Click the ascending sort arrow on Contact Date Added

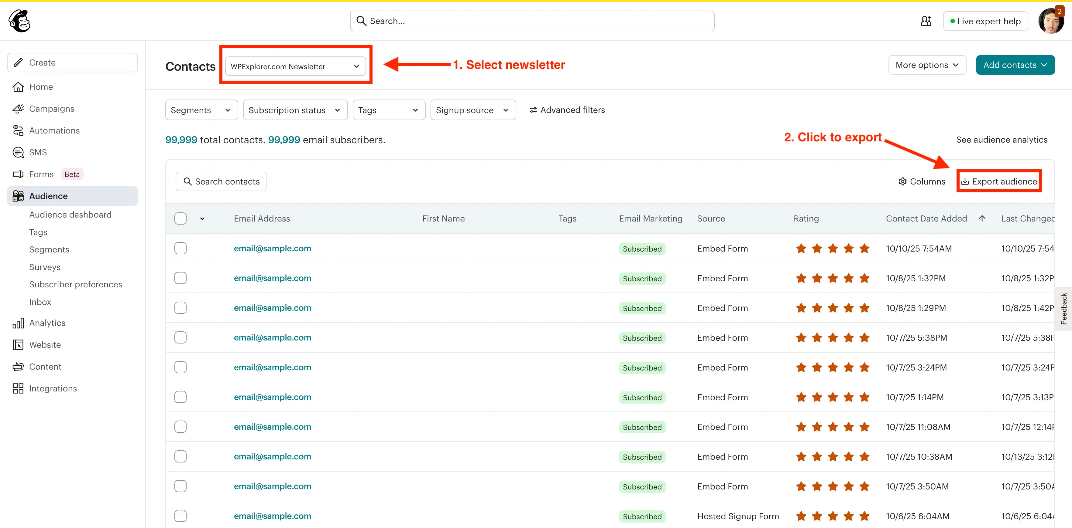(982, 218)
